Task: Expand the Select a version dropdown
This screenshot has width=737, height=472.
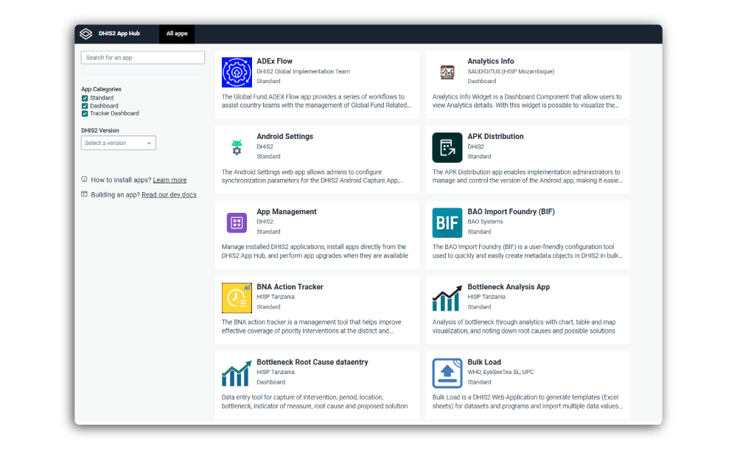Action: tap(119, 143)
